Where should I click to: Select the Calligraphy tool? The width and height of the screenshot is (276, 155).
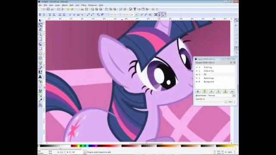point(40,72)
